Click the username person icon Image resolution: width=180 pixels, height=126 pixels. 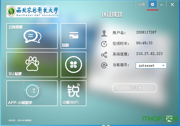click(x=104, y=33)
